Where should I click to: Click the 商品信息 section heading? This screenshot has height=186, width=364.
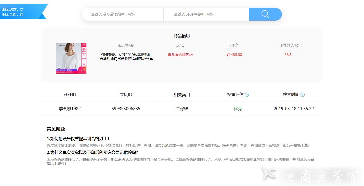182,36
